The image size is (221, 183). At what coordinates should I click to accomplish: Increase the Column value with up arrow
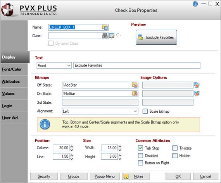[x=72, y=146]
